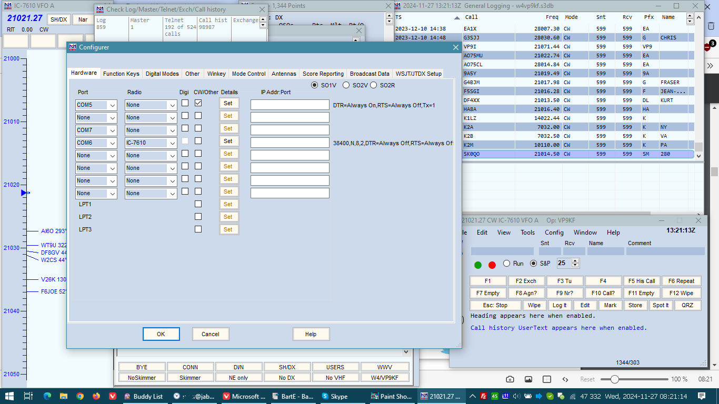Click the code brackets icon in bottom bar
This screenshot has width=719, height=404.
[x=565, y=379]
